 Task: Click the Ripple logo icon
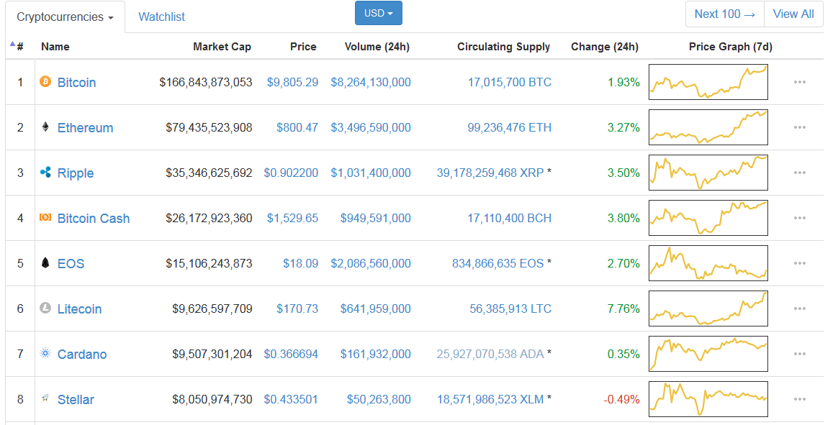click(x=45, y=173)
